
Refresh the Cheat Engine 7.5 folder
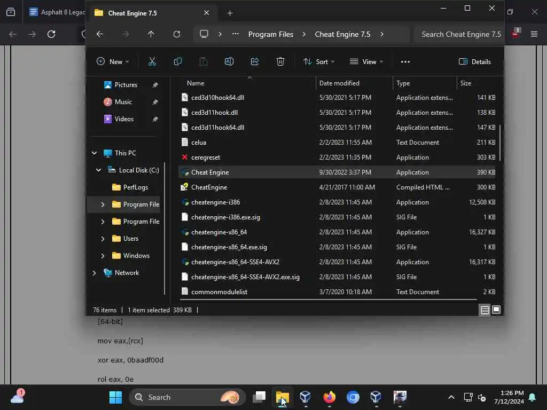(177, 34)
